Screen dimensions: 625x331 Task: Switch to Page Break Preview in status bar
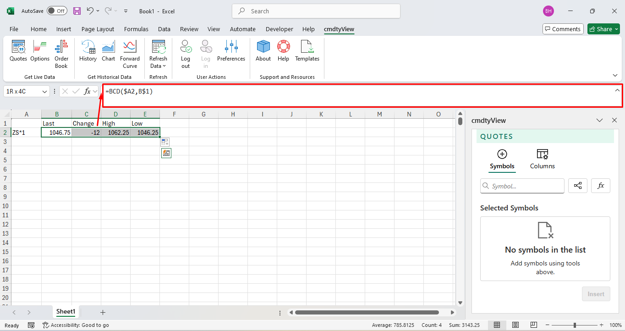click(533, 325)
